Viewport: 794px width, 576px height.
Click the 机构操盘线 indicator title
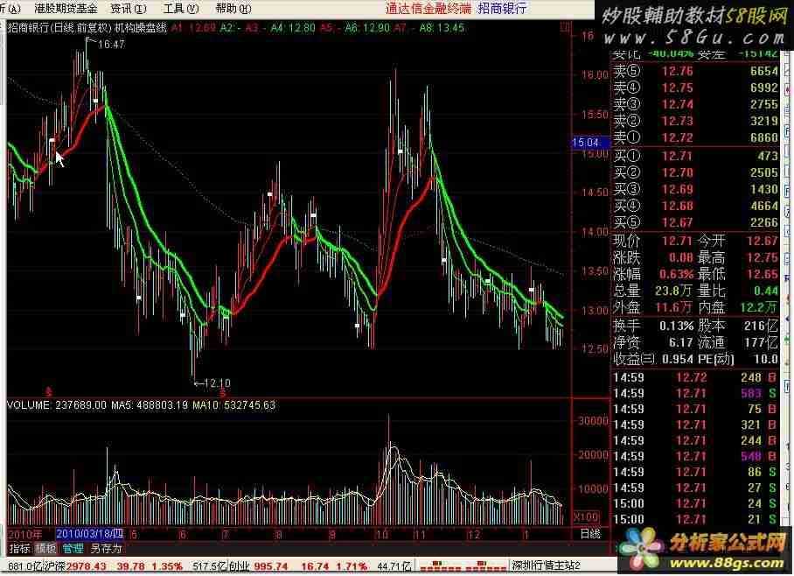pyautogui.click(x=141, y=28)
